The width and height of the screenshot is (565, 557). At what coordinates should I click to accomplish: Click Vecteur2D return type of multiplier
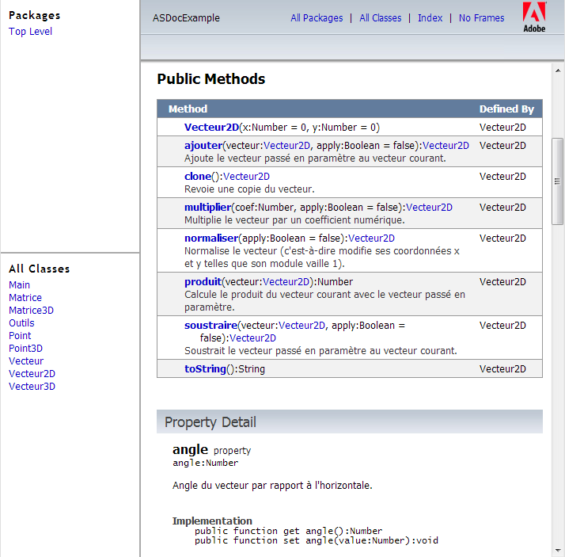429,208
